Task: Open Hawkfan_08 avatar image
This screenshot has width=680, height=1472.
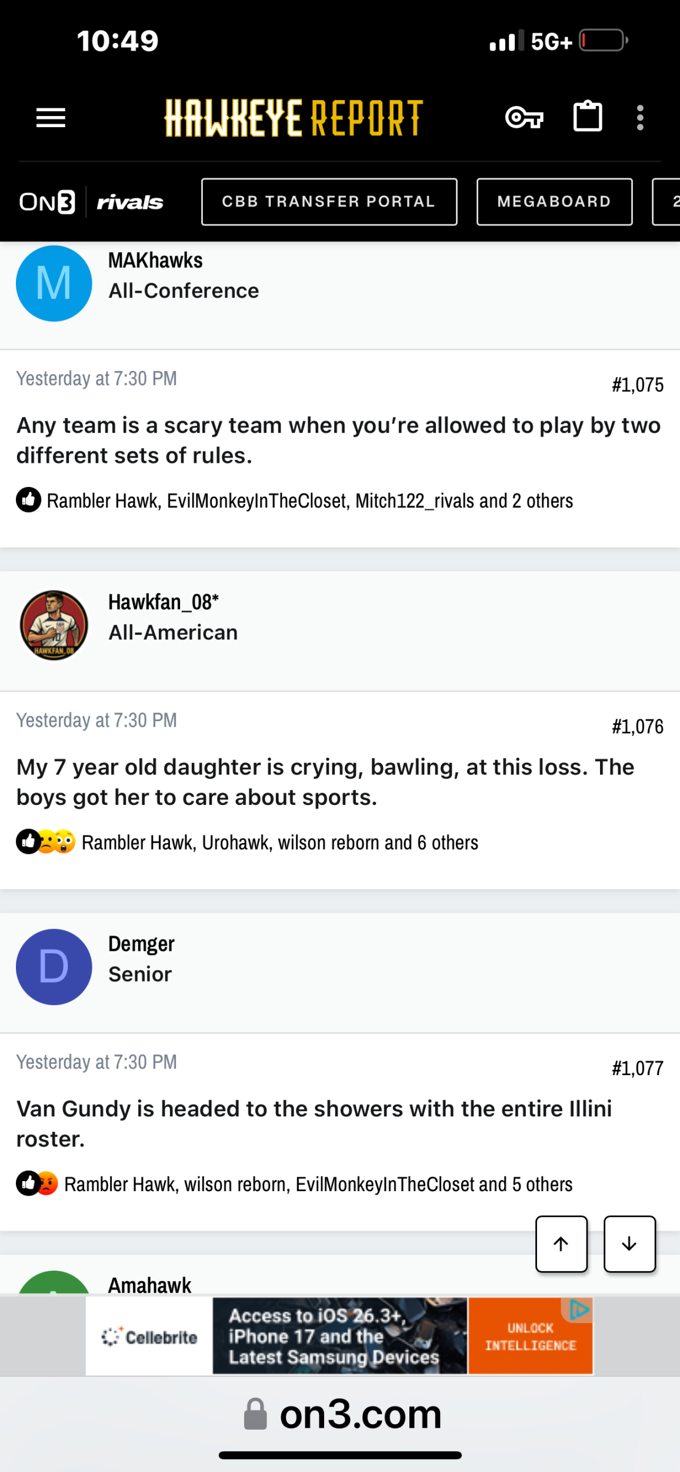Action: point(54,625)
